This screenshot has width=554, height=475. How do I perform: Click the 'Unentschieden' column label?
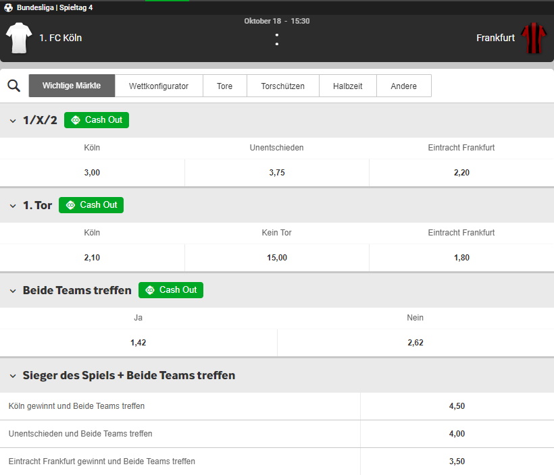click(x=276, y=148)
